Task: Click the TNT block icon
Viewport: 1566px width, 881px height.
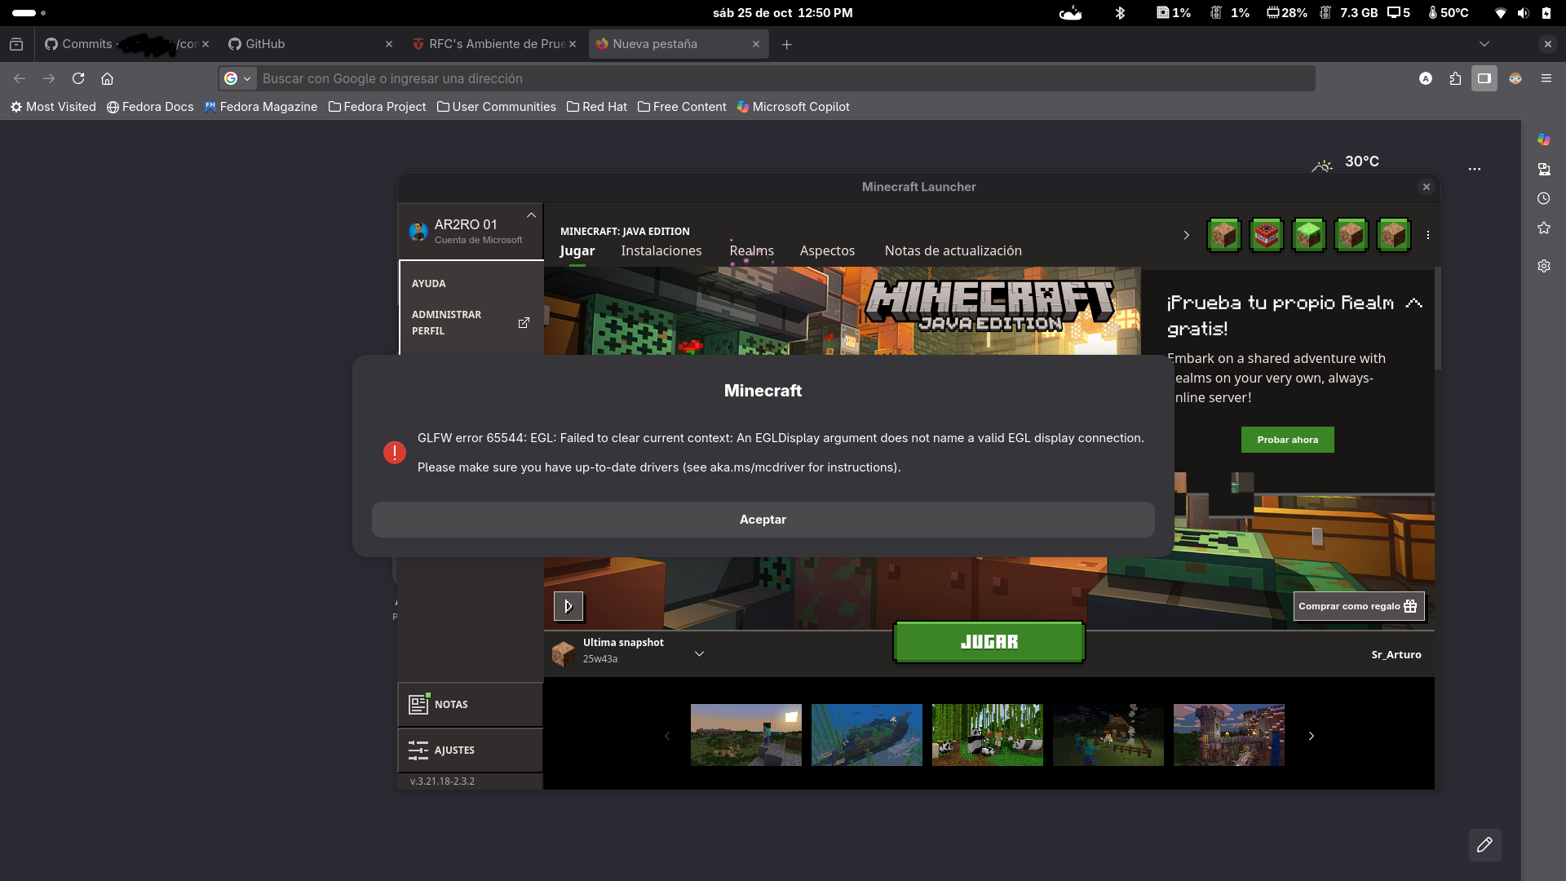Action: click(1266, 236)
